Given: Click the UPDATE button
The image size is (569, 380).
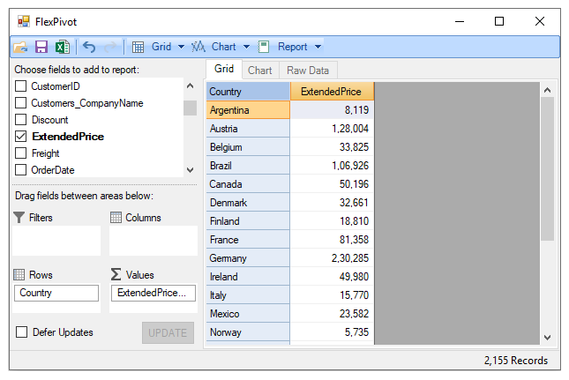Looking at the screenshot, I should pyautogui.click(x=167, y=332).
